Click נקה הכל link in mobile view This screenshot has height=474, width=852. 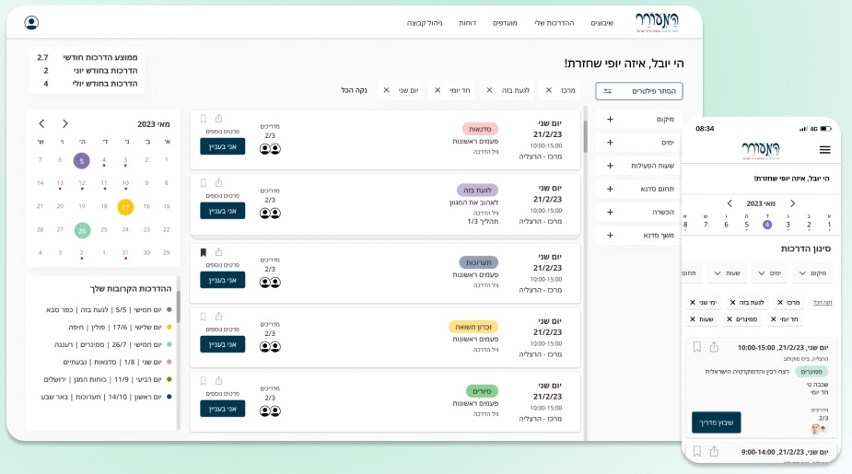[823, 303]
